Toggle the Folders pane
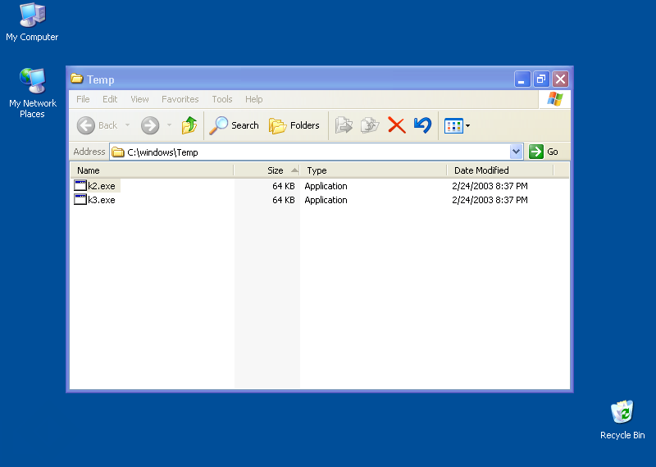The height and width of the screenshot is (467, 656). tap(294, 125)
